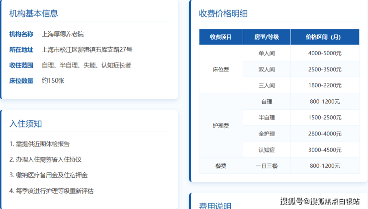
Task: Click the 费用说明 heading
Action: coord(215,206)
